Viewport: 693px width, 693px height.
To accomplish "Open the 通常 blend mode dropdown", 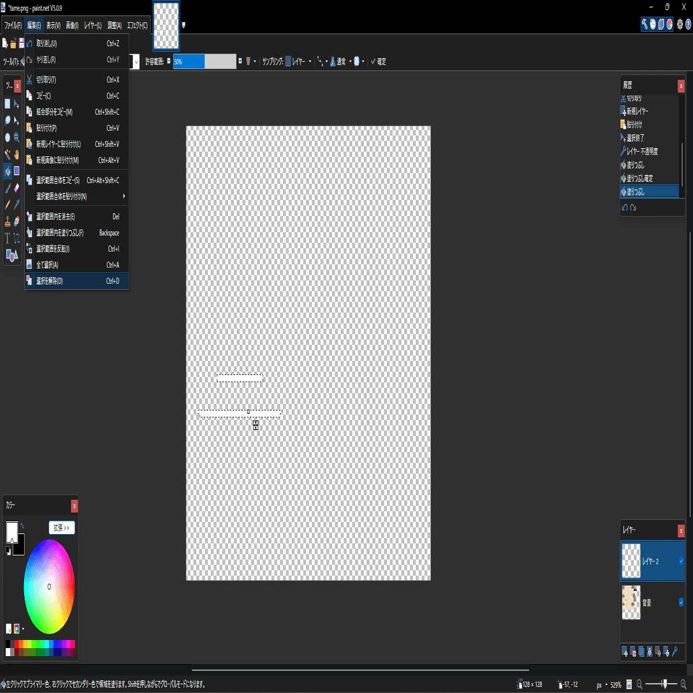I will (x=341, y=62).
